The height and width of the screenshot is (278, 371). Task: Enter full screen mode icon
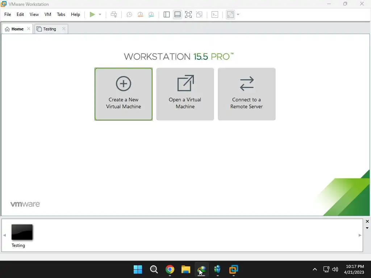188,14
